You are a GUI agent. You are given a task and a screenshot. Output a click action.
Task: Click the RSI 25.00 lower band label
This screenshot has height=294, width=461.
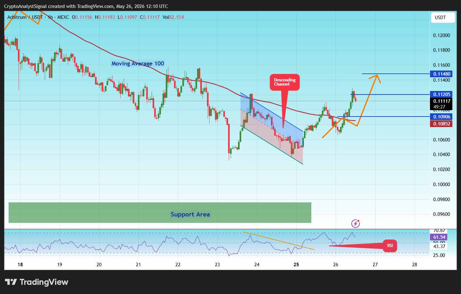tap(439, 255)
